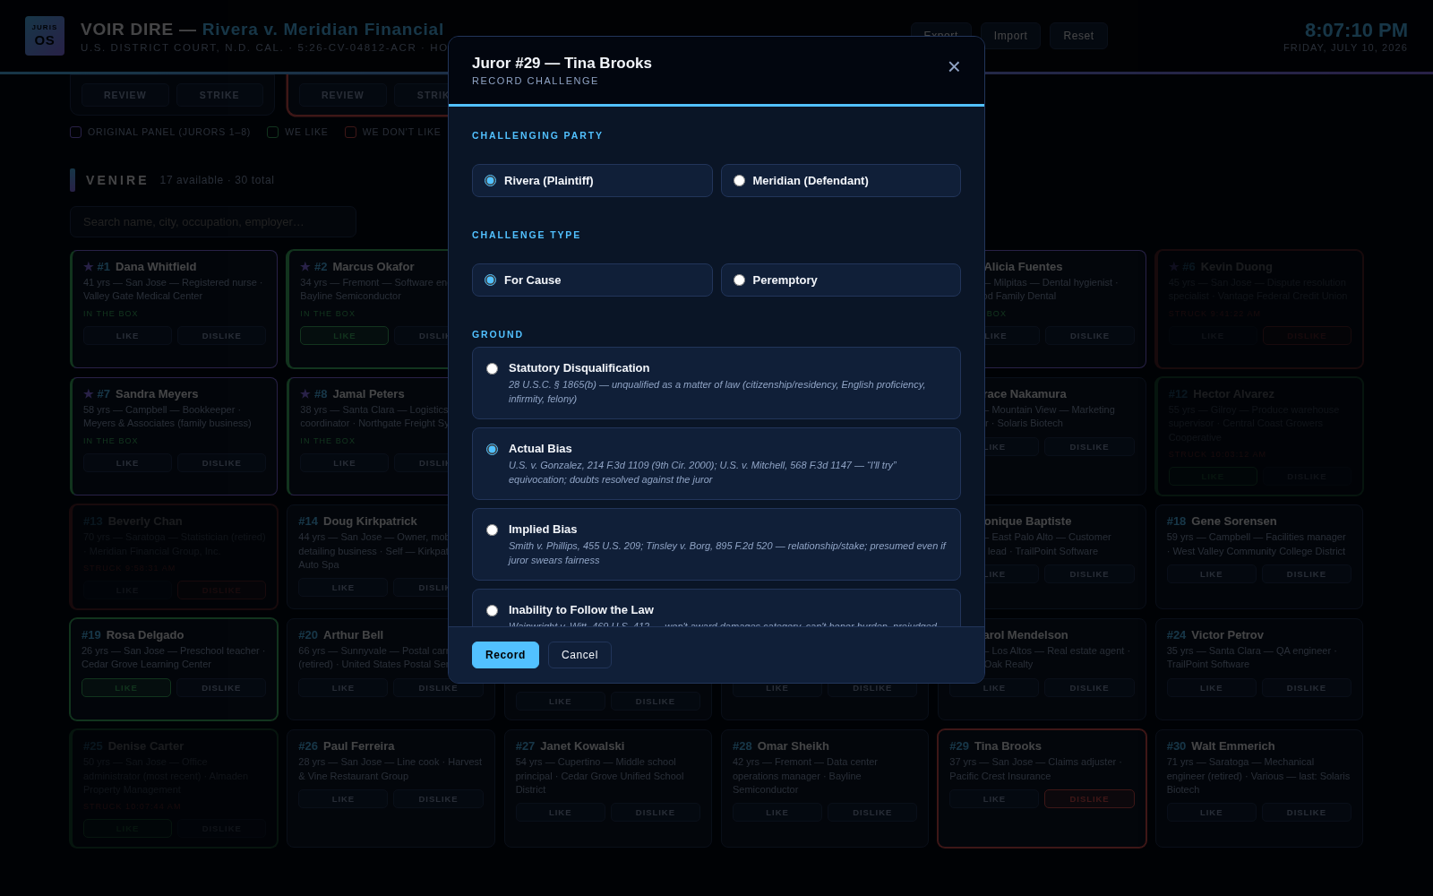Toggle Original Panel (Jurors 1–8) checkbox
The width and height of the screenshot is (1433, 896).
tap(76, 133)
